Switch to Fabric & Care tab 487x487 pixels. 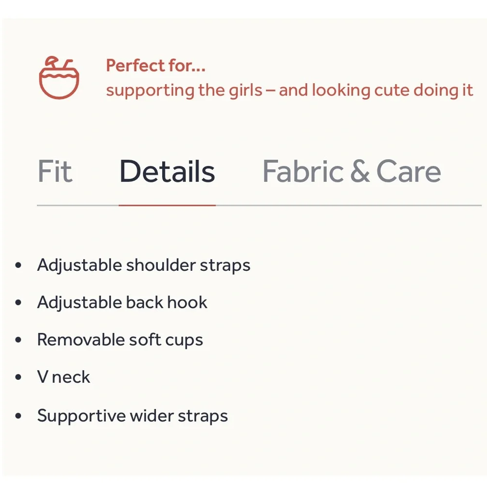pyautogui.click(x=352, y=171)
